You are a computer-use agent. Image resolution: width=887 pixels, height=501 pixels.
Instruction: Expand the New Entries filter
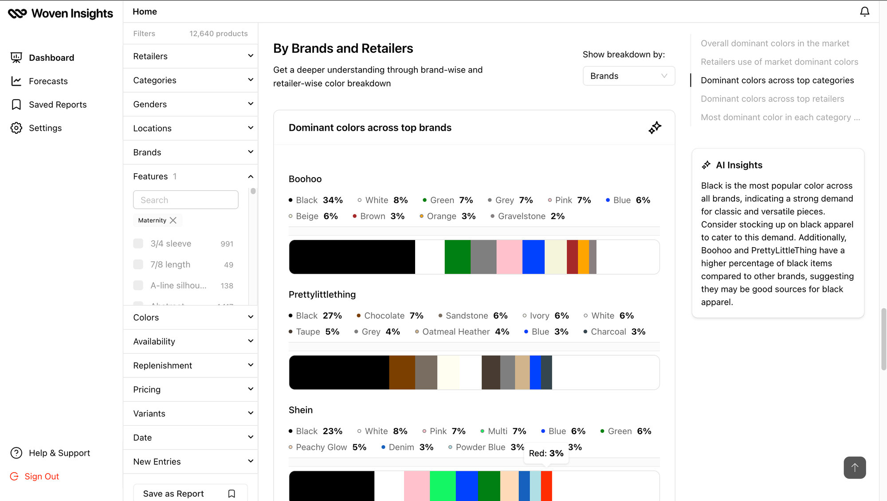pyautogui.click(x=191, y=462)
